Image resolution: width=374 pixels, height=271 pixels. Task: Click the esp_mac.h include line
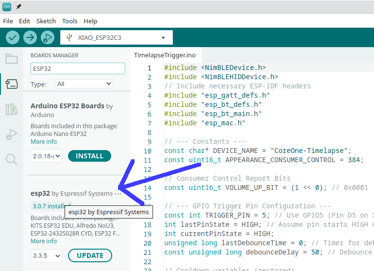[204, 123]
